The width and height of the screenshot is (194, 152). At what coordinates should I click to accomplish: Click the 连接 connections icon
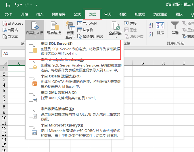126,23
